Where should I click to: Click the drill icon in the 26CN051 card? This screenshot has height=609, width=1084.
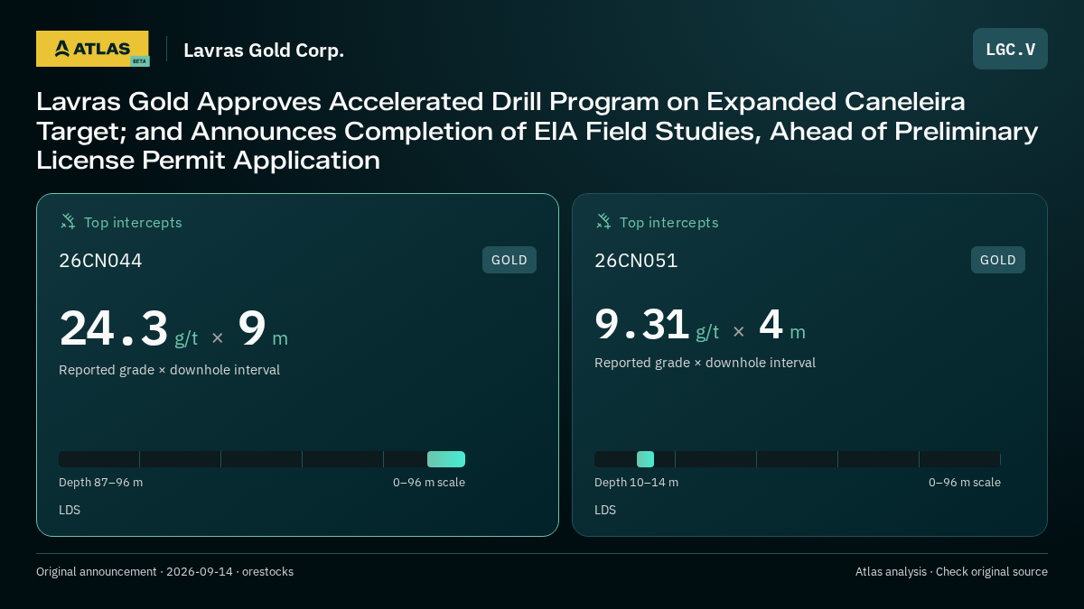tap(603, 221)
